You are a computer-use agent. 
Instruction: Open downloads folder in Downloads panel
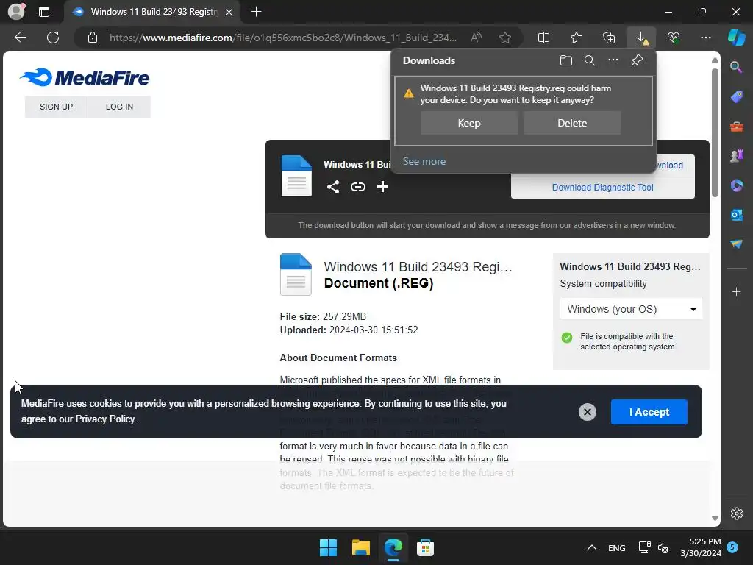566,60
